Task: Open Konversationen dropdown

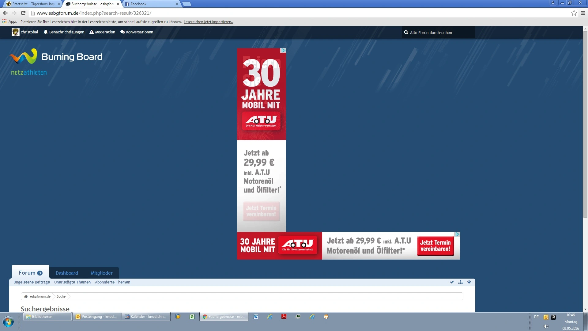Action: click(137, 32)
